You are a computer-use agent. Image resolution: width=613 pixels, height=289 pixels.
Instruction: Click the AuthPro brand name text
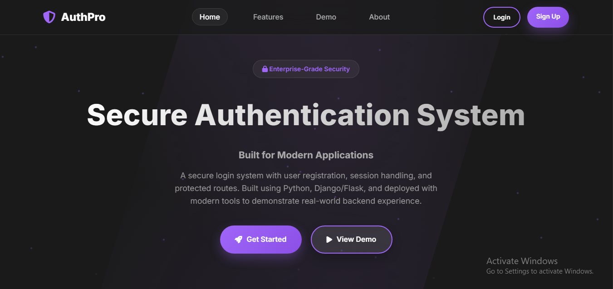pos(83,17)
